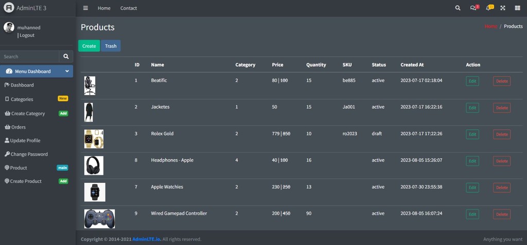
Task: Open Home in top navbar
Action: (104, 8)
